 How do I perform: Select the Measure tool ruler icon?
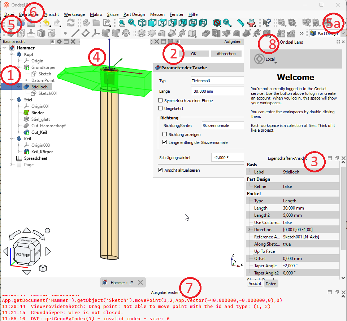click(x=241, y=22)
